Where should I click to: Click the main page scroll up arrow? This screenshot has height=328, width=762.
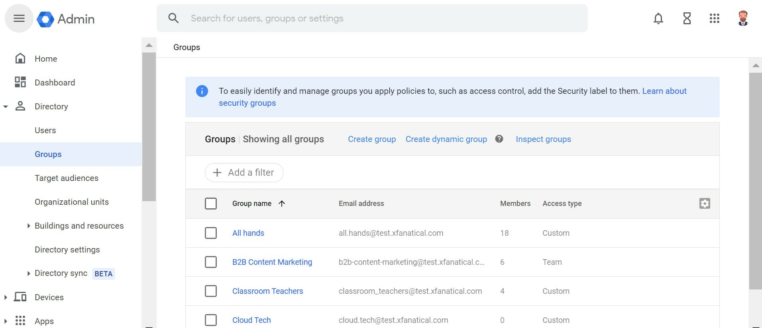(756, 65)
